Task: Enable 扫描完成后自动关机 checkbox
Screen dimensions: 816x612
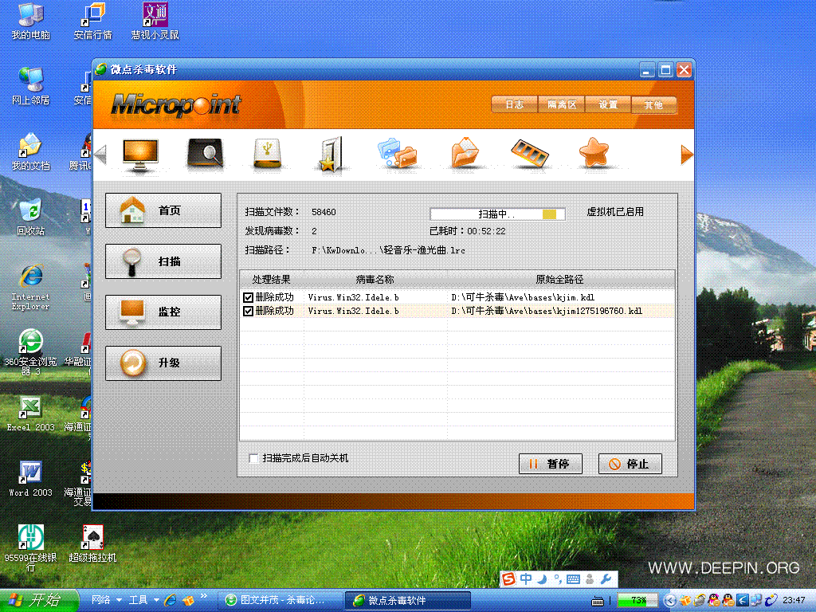Action: click(253, 458)
